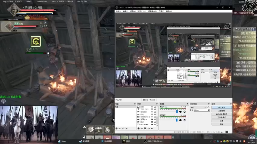Toggle visibility of source below 三国志13

pyautogui.click(x=152, y=122)
